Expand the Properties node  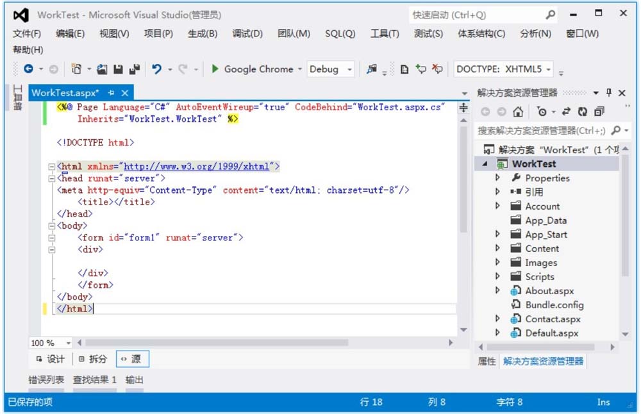pyautogui.click(x=497, y=178)
